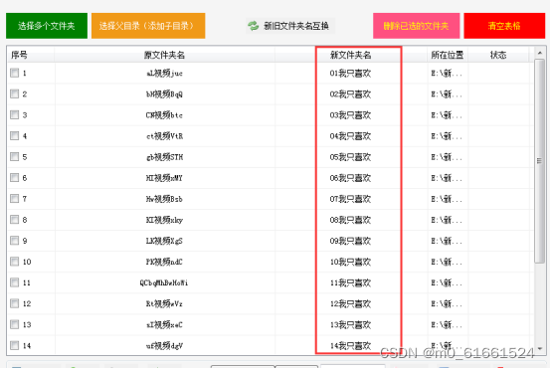Click the green swap arrows icon
The image size is (550, 369).
click(x=253, y=26)
